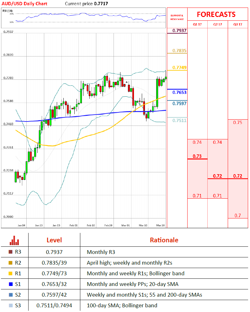250x312 pixels.
Task: Click the 0.7749 resistance level label
Action: 179,67
